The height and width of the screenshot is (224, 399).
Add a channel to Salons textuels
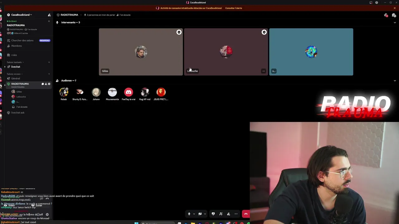coord(49,62)
